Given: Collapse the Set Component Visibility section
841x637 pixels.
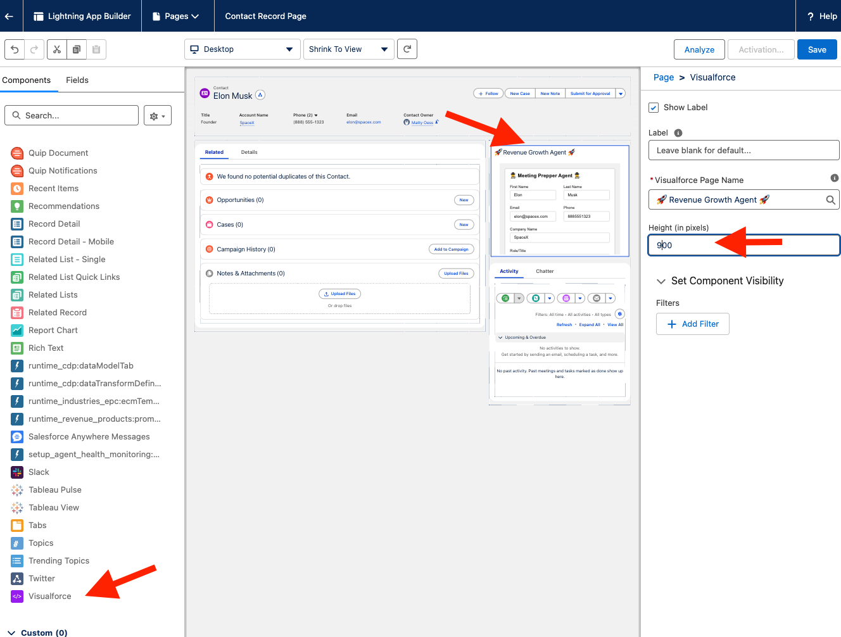Looking at the screenshot, I should [x=661, y=281].
